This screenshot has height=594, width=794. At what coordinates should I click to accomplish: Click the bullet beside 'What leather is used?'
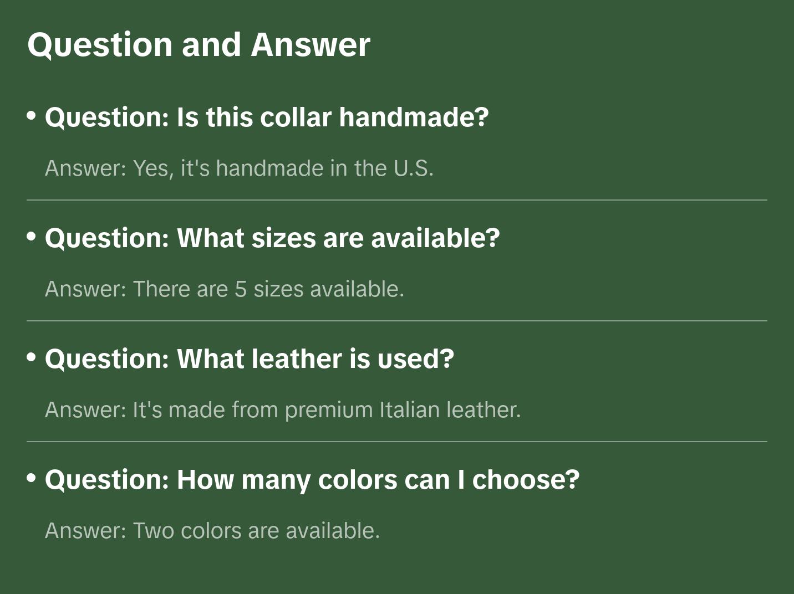tap(32, 357)
